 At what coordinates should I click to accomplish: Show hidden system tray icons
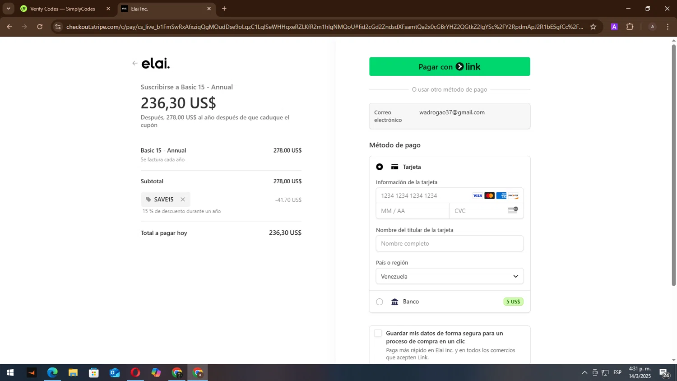coord(584,373)
